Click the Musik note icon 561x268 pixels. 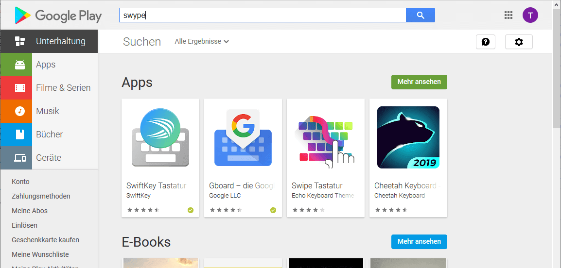(x=20, y=111)
